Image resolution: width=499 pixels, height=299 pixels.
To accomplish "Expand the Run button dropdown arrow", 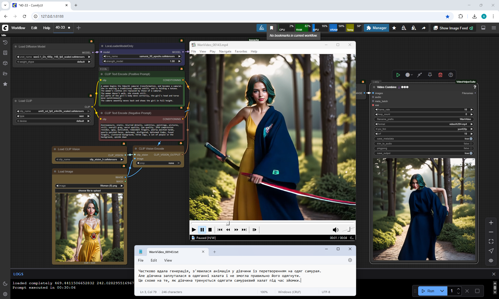I will click(442, 291).
